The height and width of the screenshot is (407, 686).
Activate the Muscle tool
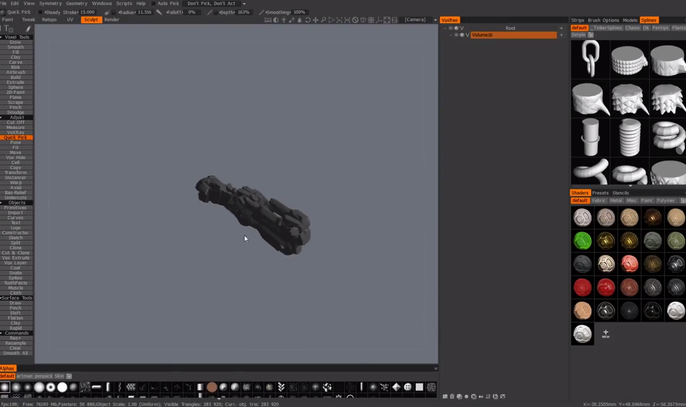pos(15,287)
